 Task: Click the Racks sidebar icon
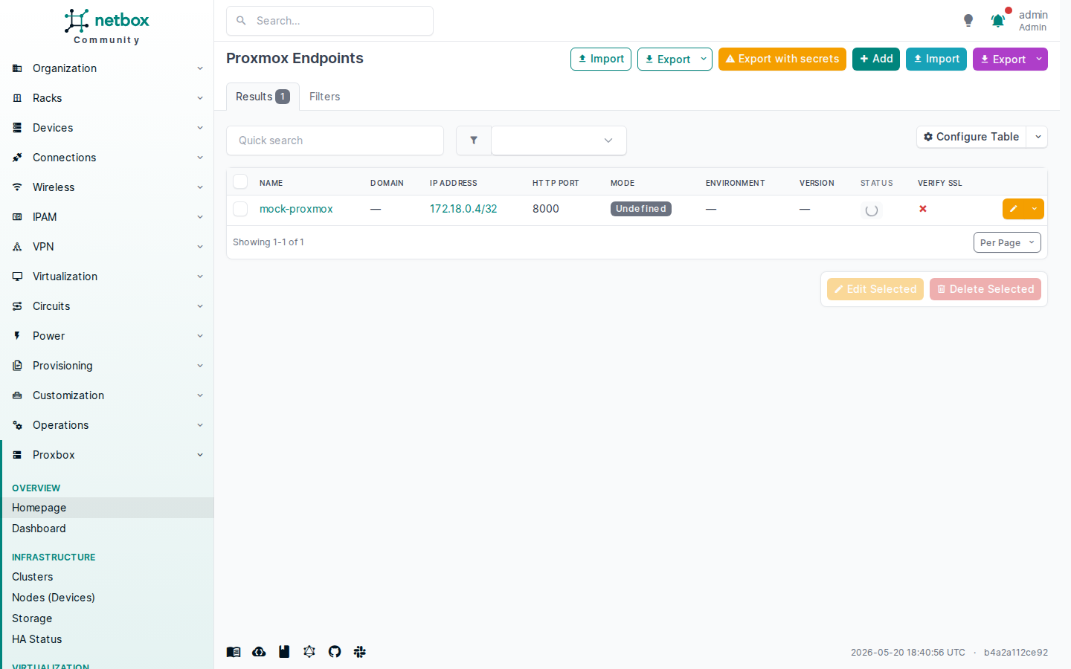(x=17, y=98)
